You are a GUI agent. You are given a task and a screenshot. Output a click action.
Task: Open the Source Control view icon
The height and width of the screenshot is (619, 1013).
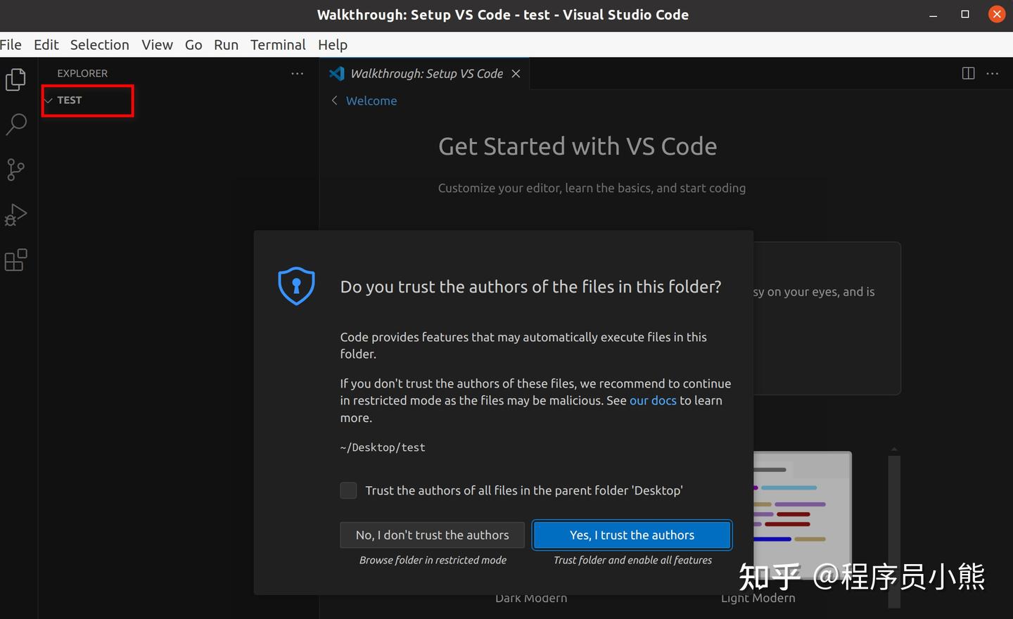point(15,170)
